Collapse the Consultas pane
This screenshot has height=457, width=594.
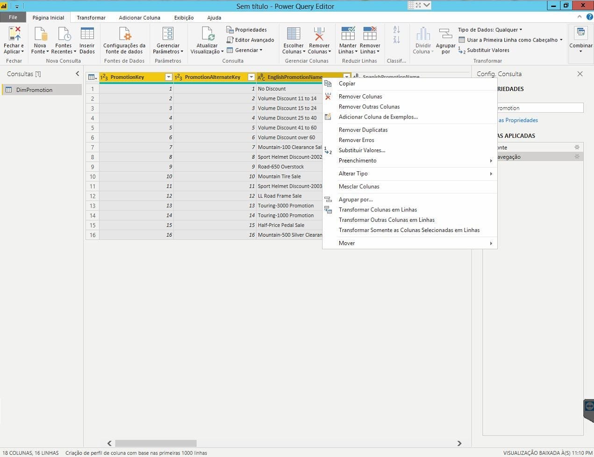78,74
